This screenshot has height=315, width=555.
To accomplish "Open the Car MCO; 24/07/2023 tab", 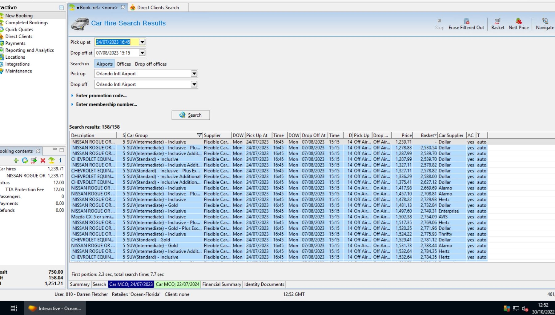I will click(131, 284).
